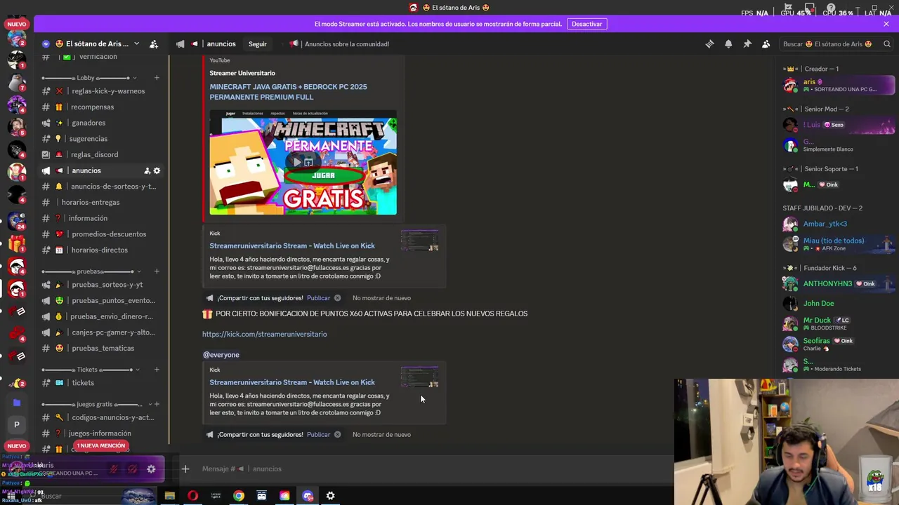Click the last Kick embed preview thumbnail
Viewport: 899px width, 505px height.
[x=420, y=377]
